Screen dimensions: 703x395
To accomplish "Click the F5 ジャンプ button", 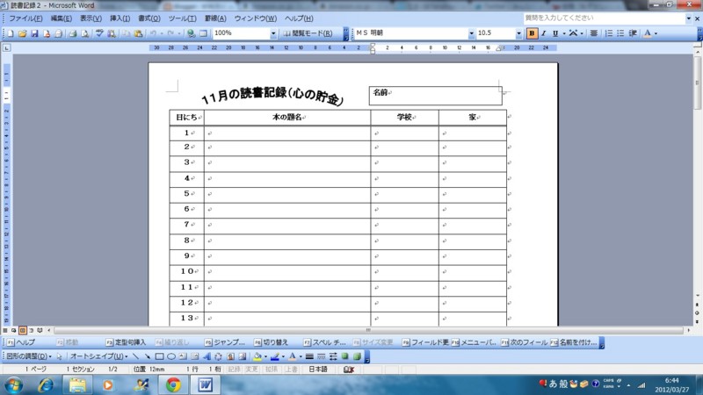I will point(225,342).
